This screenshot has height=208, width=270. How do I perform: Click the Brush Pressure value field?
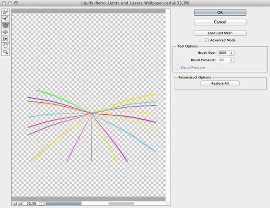coord(223,60)
